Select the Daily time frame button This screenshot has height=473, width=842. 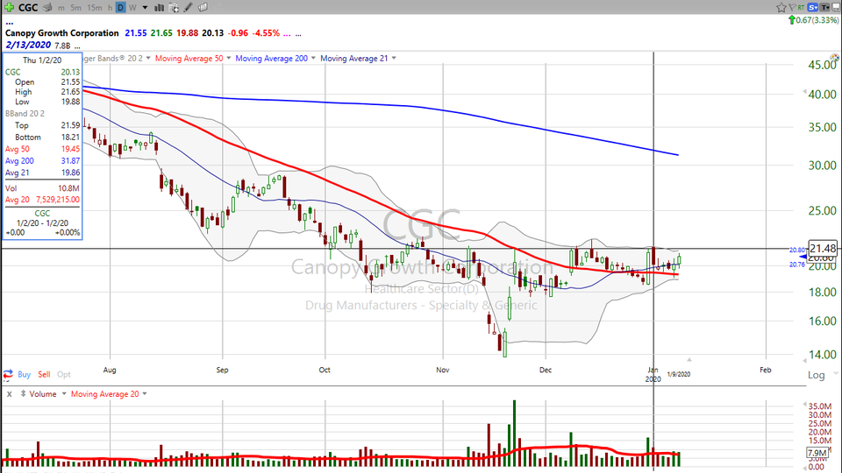coord(120,8)
